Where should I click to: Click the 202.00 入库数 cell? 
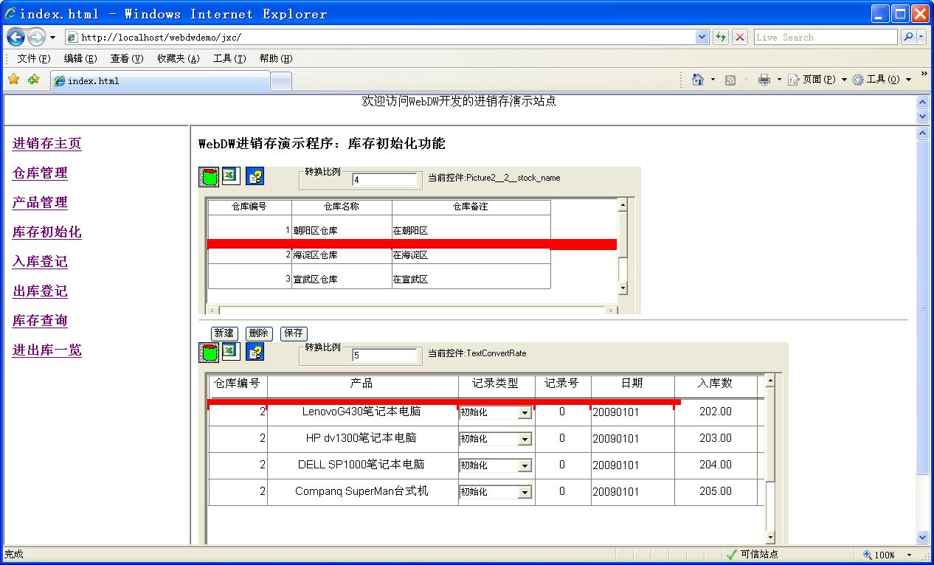click(x=716, y=412)
